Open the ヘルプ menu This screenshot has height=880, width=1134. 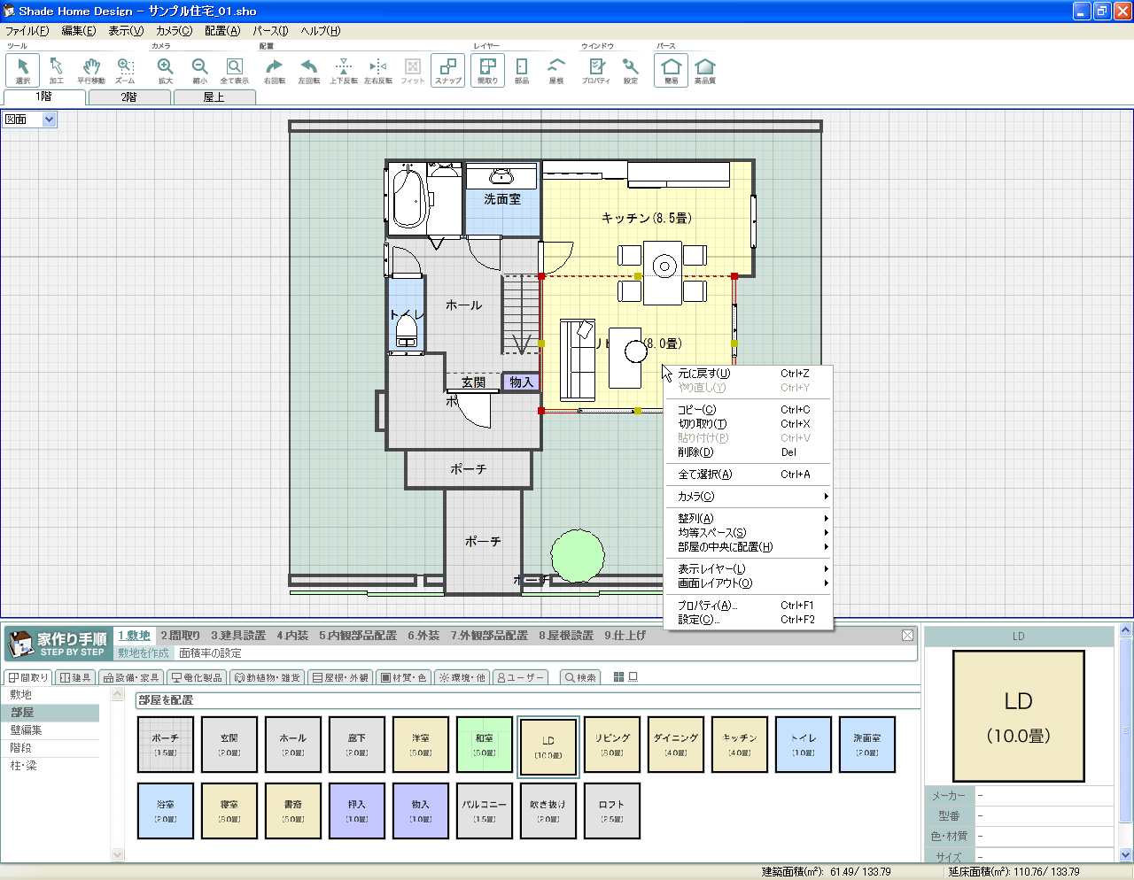point(321,31)
